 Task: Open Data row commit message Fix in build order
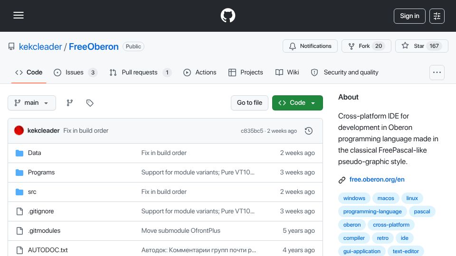pyautogui.click(x=164, y=153)
